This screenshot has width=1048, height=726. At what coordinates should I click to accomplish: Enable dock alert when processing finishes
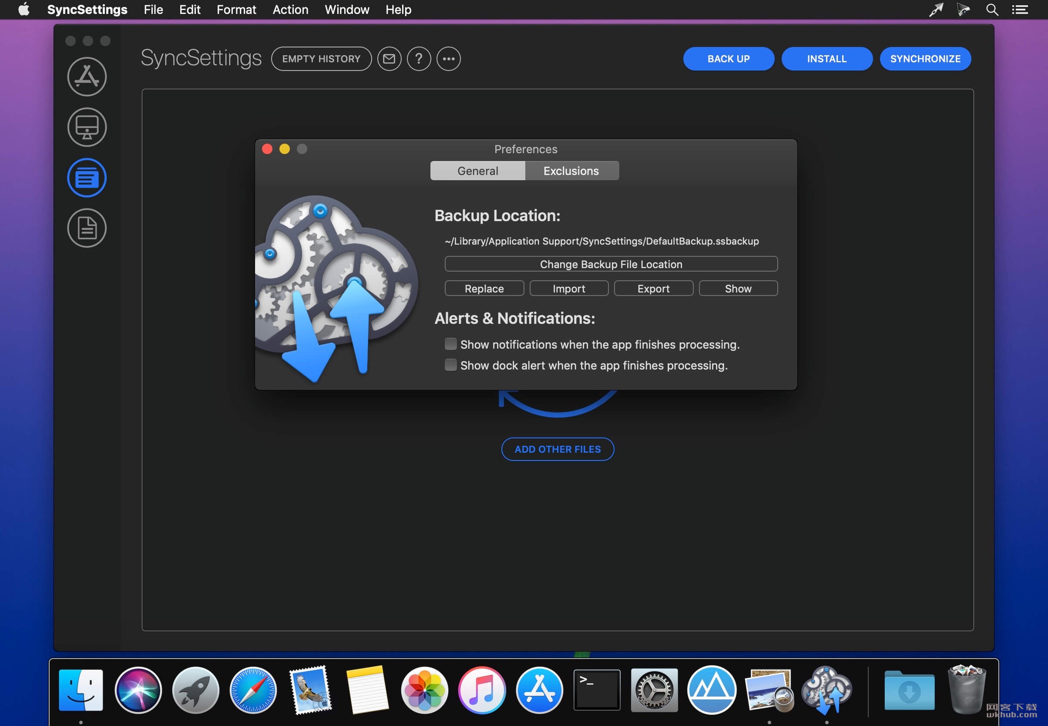[450, 365]
